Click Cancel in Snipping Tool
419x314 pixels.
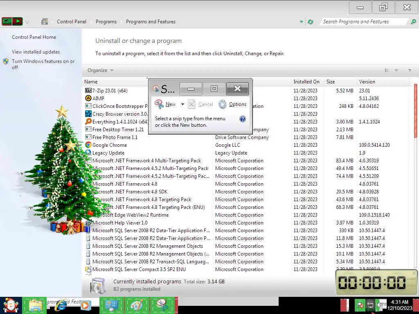(x=200, y=104)
